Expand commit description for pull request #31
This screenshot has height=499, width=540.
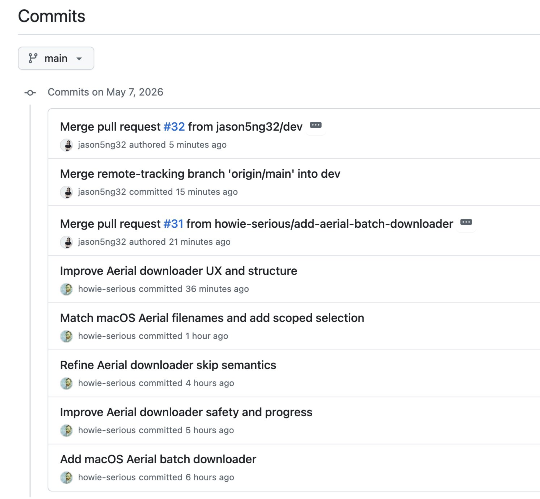tap(466, 222)
